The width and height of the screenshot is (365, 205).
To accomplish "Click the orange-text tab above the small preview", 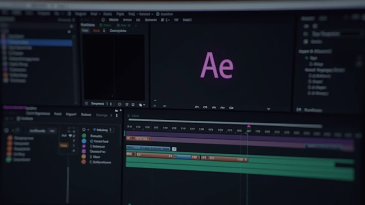I will pos(96,31).
